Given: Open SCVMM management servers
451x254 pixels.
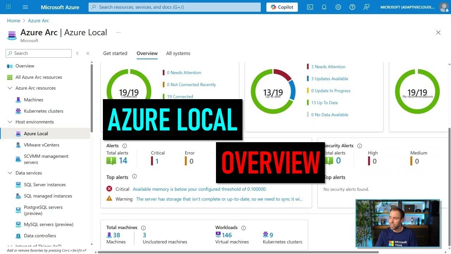Looking at the screenshot, I should coord(46,159).
